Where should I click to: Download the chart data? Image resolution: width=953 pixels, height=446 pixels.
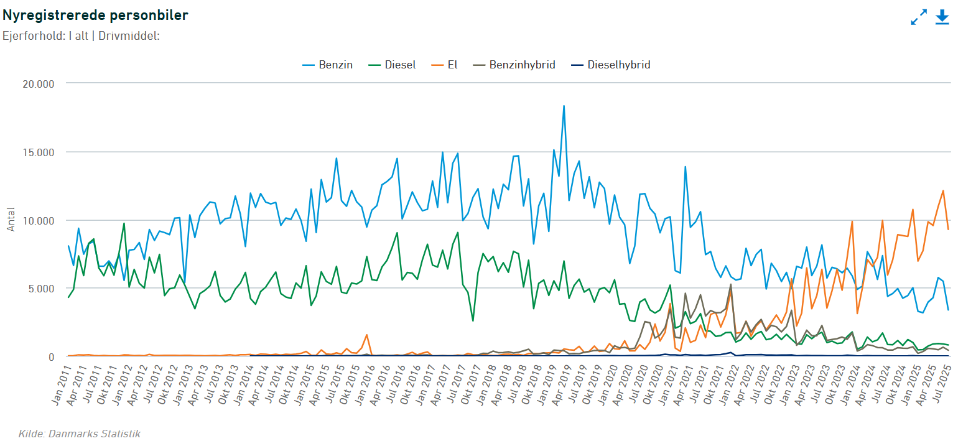pyautogui.click(x=942, y=17)
